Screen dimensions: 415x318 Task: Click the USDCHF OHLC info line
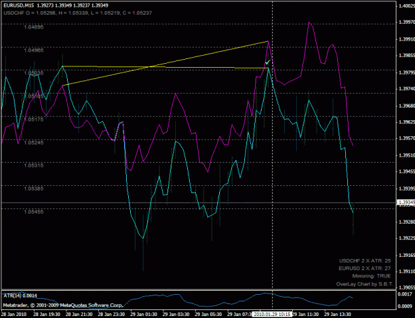tap(78, 13)
